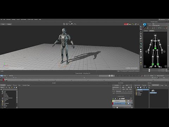
Task: Expand the Cameras node in Navigator
Action: click(1, 94)
